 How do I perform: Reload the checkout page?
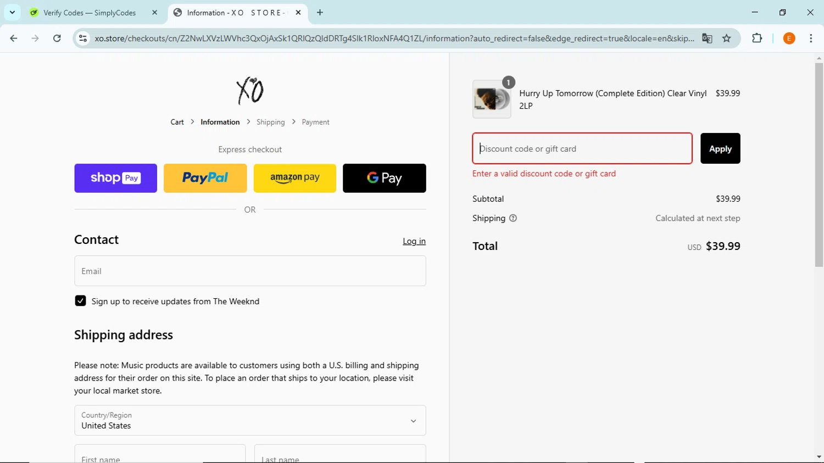[57, 38]
